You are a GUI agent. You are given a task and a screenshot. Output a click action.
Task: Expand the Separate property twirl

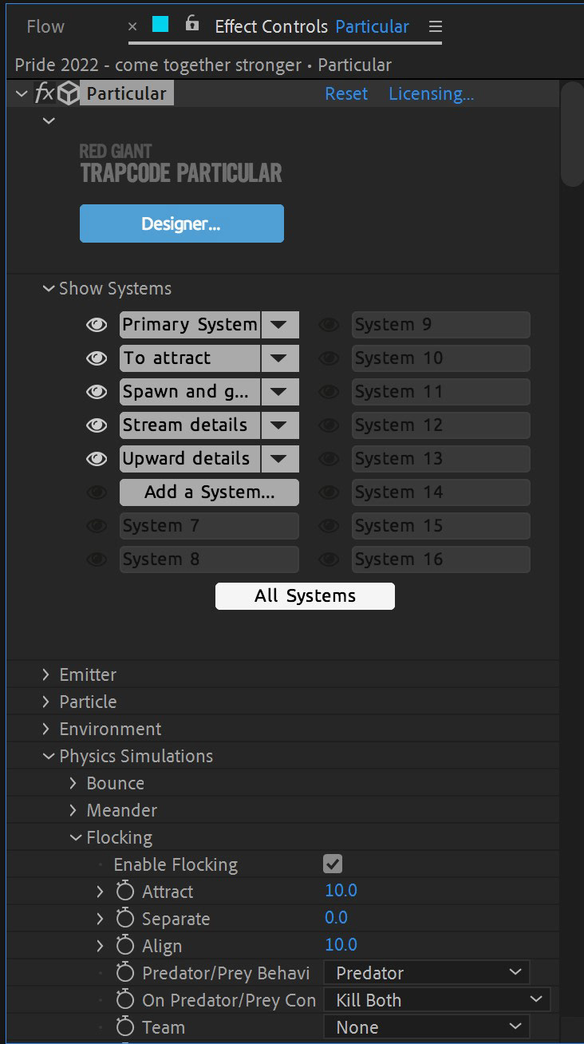(101, 919)
